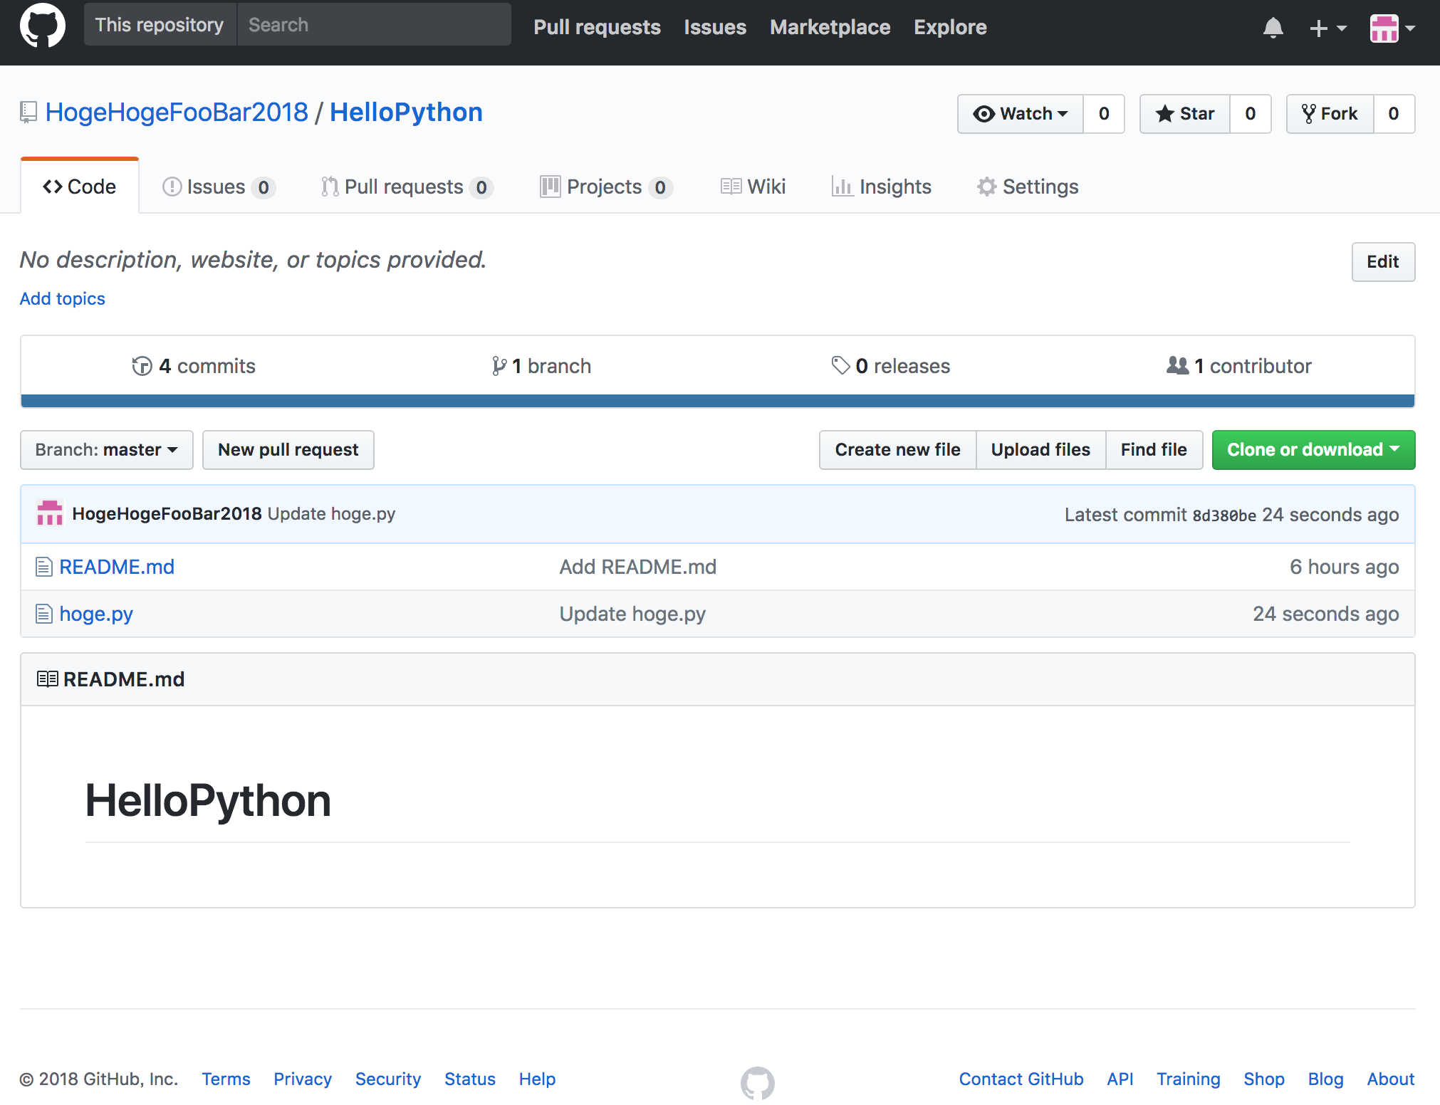Click the releases tag icon
Image resolution: width=1440 pixels, height=1105 pixels.
click(840, 365)
